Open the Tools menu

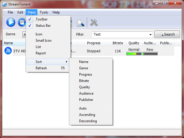click(44, 12)
